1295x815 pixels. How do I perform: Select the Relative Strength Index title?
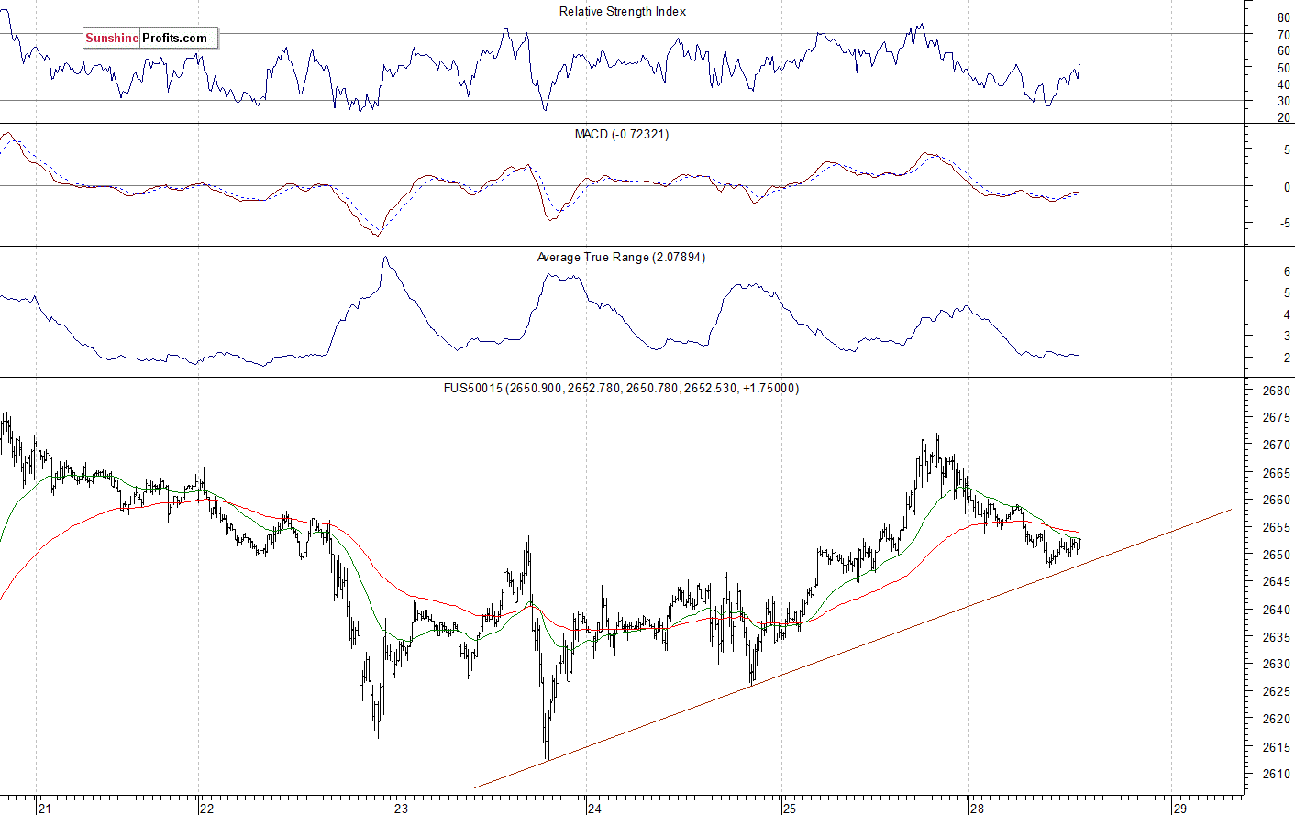click(x=623, y=12)
